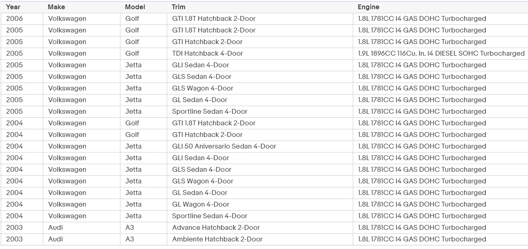The width and height of the screenshot is (528, 249).
Task: Click the Advance Hatchback 2-Door trim cell
Action: click(216, 227)
